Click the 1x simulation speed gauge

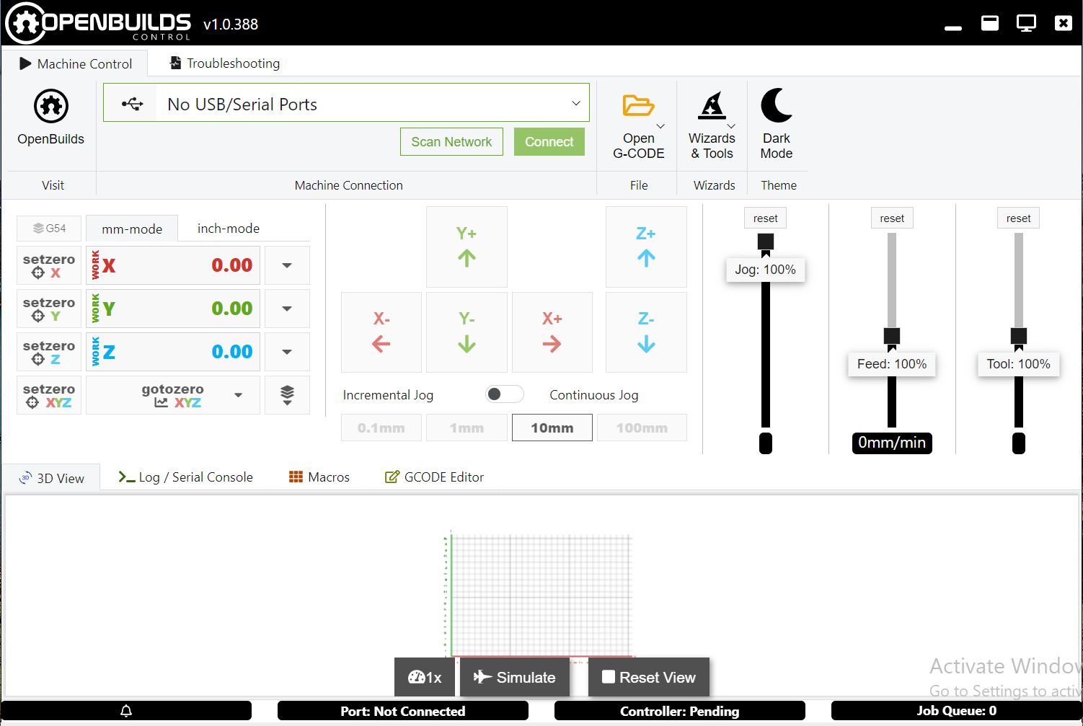pos(425,677)
